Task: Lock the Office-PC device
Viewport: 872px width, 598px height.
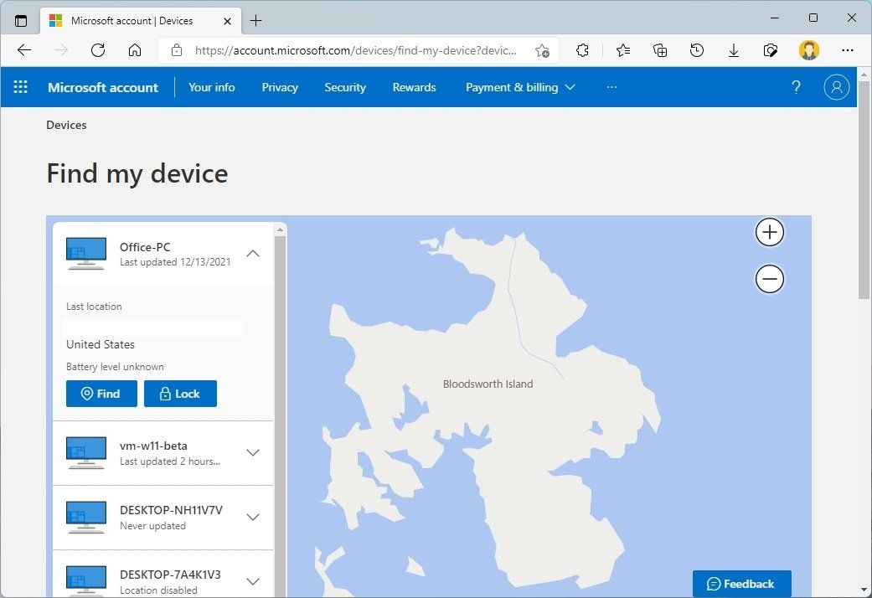Action: click(180, 394)
